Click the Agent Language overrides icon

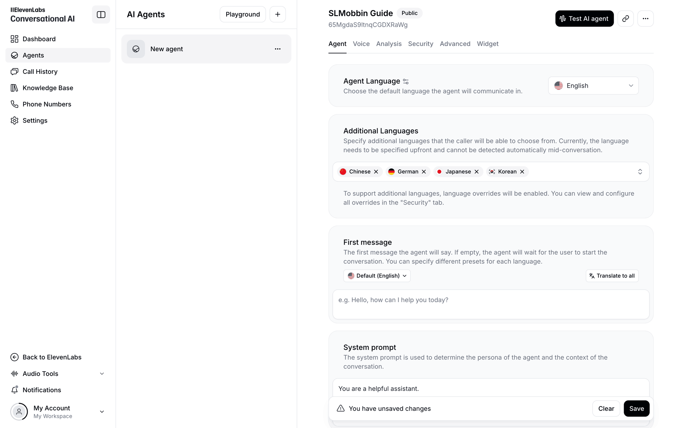(x=406, y=82)
